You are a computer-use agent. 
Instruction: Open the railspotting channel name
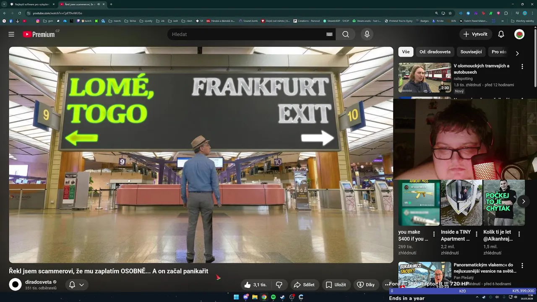click(x=463, y=78)
